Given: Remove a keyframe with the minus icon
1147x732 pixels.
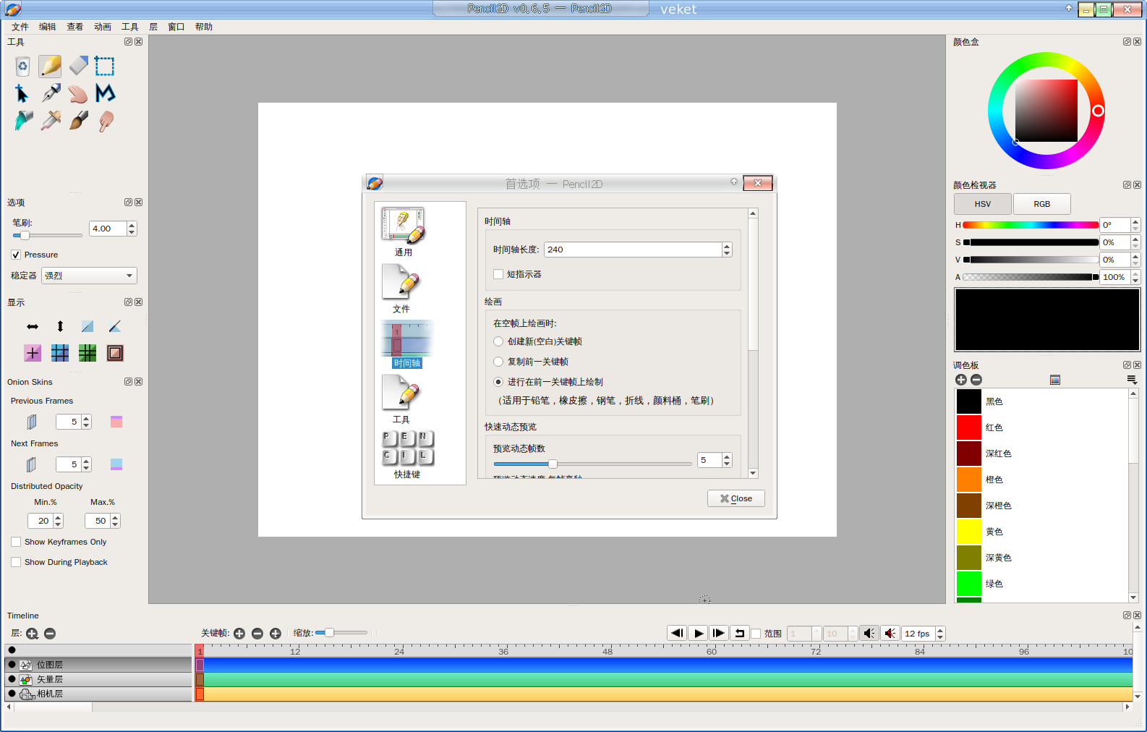Looking at the screenshot, I should click(x=257, y=634).
